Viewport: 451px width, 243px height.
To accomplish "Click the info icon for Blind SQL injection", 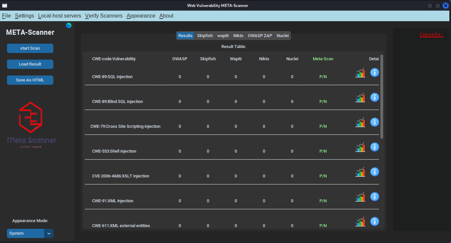I will 374,97.
